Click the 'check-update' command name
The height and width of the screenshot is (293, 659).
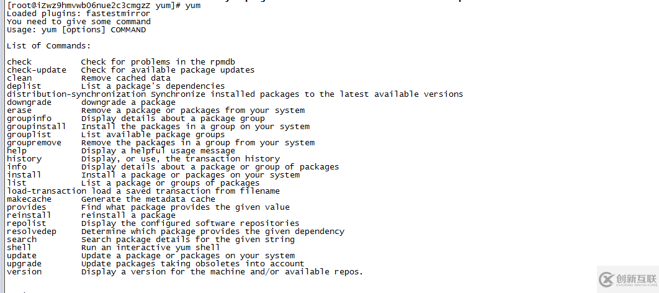pyautogui.click(x=37, y=70)
